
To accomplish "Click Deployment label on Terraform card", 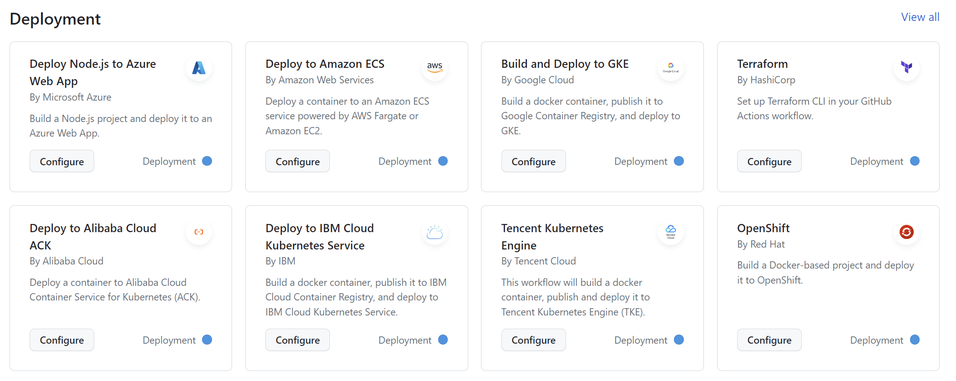I will [877, 162].
